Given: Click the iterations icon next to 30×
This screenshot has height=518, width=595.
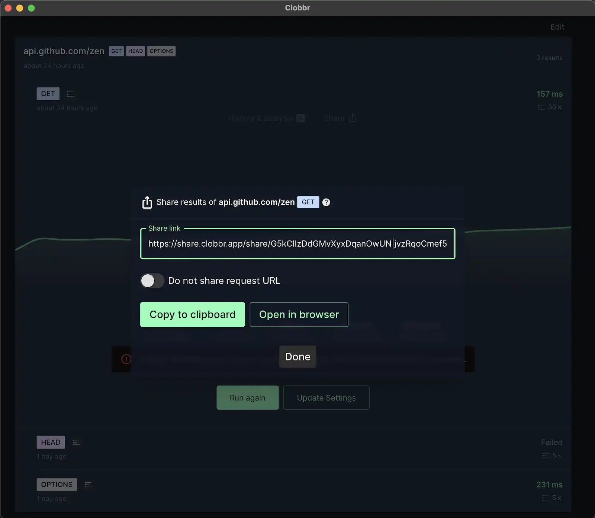Looking at the screenshot, I should click(541, 107).
